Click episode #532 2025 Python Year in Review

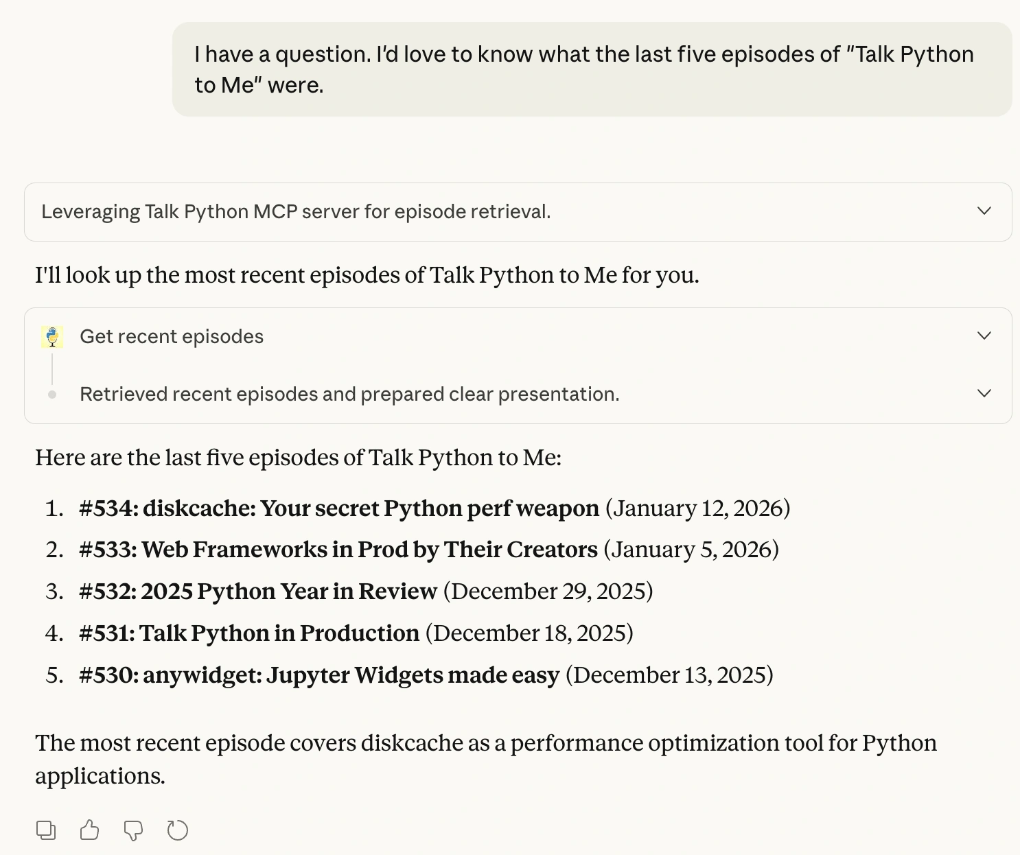(258, 592)
